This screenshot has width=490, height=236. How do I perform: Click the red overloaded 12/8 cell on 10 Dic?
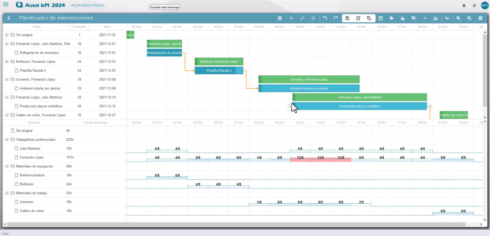(x=300, y=159)
